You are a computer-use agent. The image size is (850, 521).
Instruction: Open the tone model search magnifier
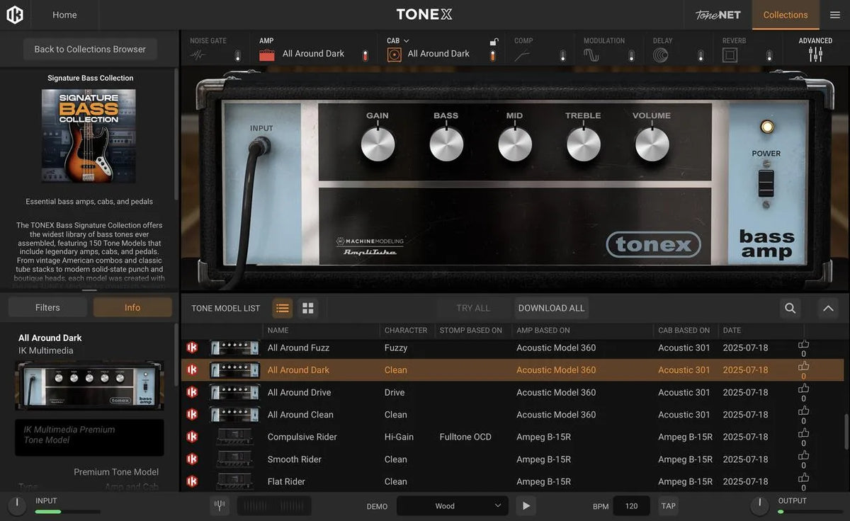tap(790, 308)
